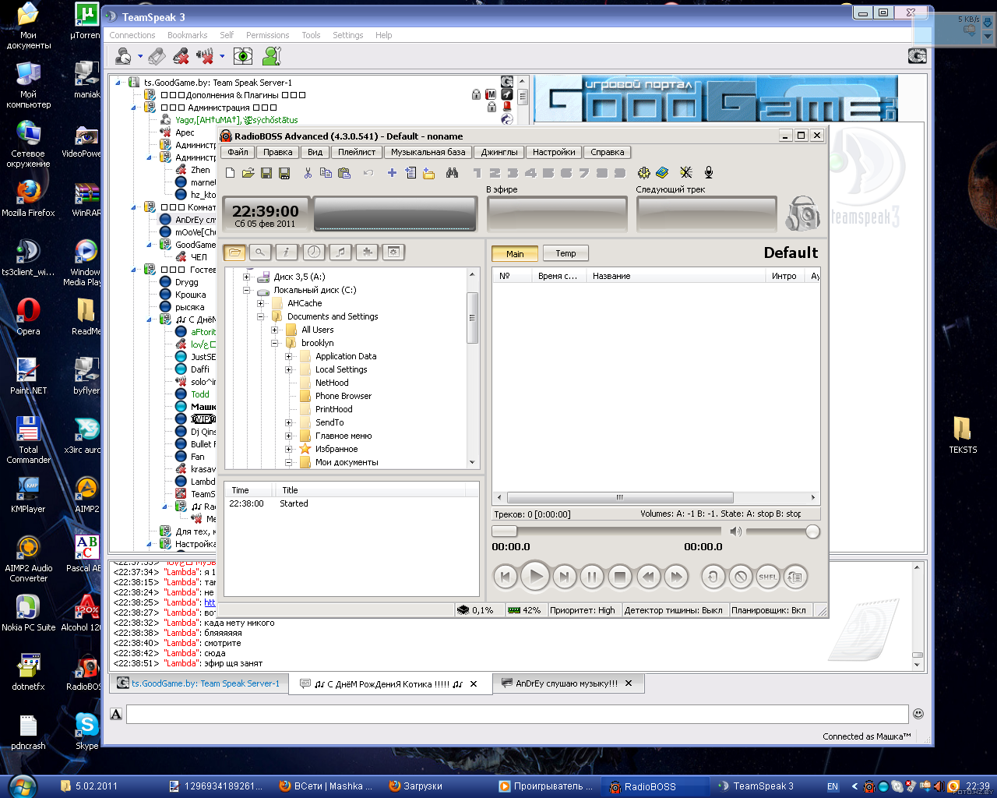Open the music note panel tab

(340, 252)
